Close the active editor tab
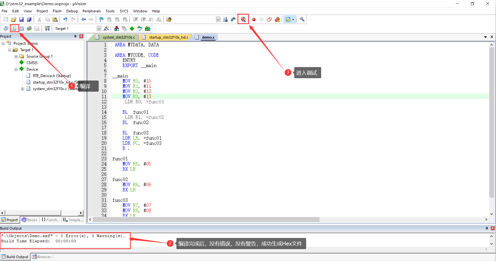This screenshot has width=496, height=261. coord(492,37)
